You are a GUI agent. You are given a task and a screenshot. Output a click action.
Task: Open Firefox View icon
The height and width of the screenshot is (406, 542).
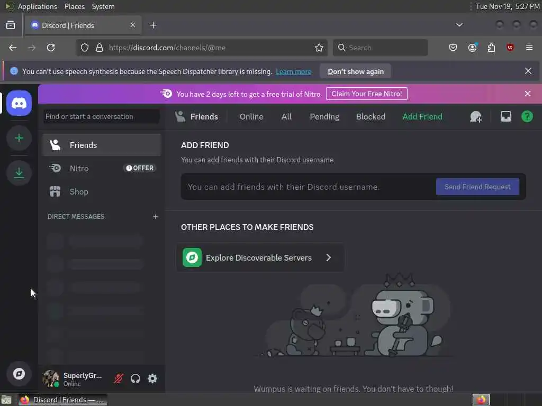coord(11,25)
